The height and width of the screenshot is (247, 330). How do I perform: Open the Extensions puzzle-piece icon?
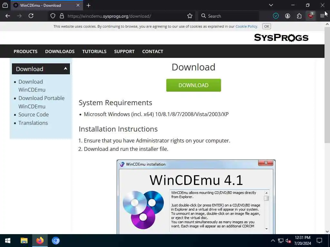coord(299,16)
